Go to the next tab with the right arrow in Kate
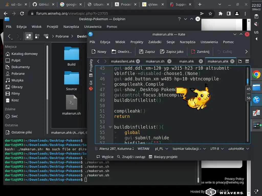 105,61
